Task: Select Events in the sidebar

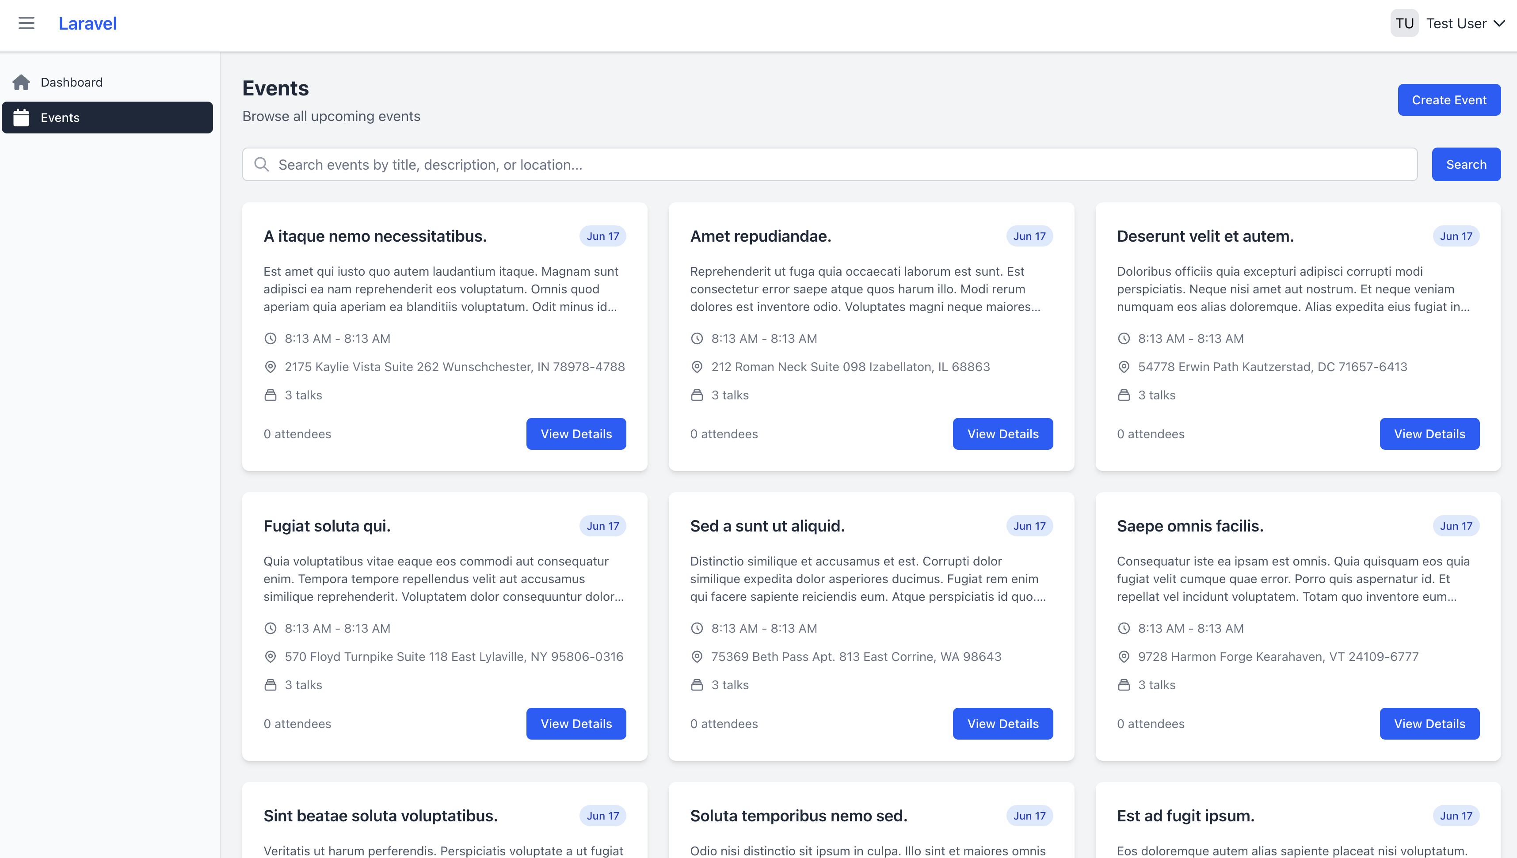Action: (x=107, y=117)
